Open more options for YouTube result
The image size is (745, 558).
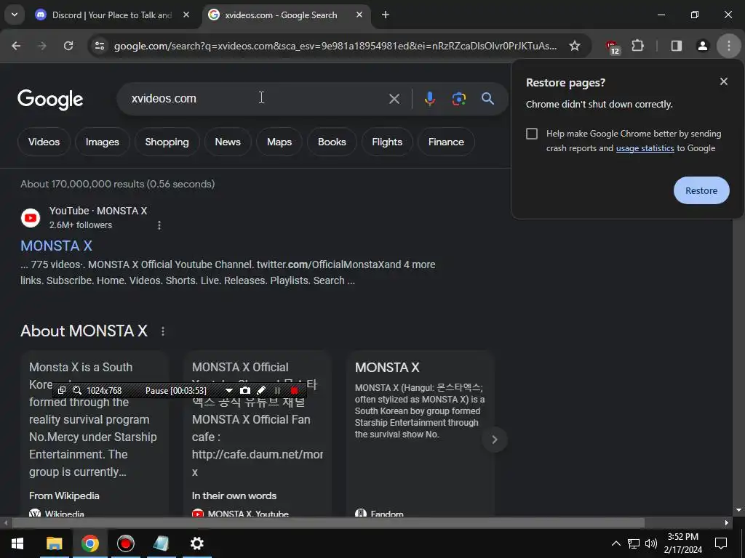pos(159,225)
